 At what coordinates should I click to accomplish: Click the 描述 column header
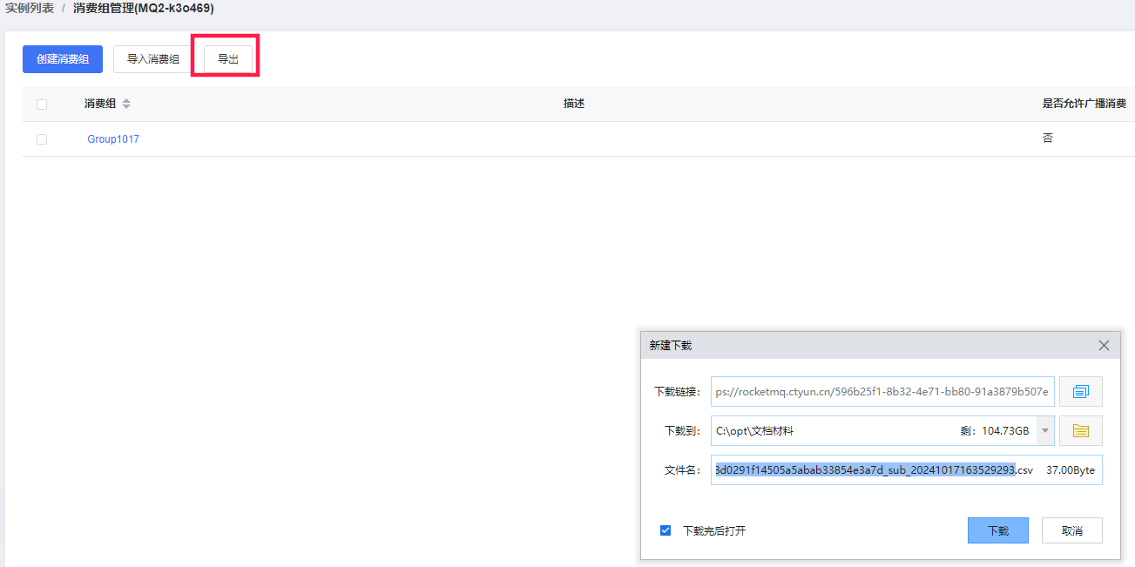click(x=574, y=104)
